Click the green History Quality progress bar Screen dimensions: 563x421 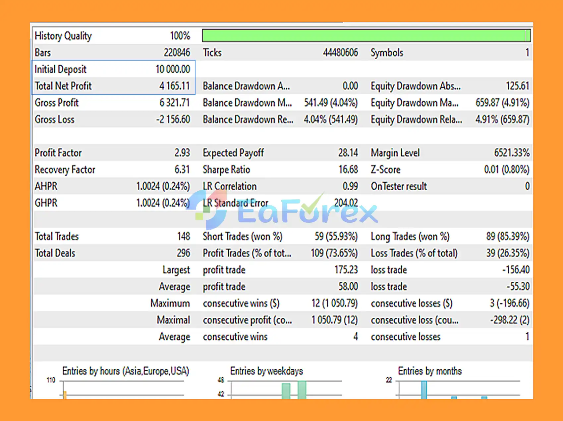coord(366,35)
